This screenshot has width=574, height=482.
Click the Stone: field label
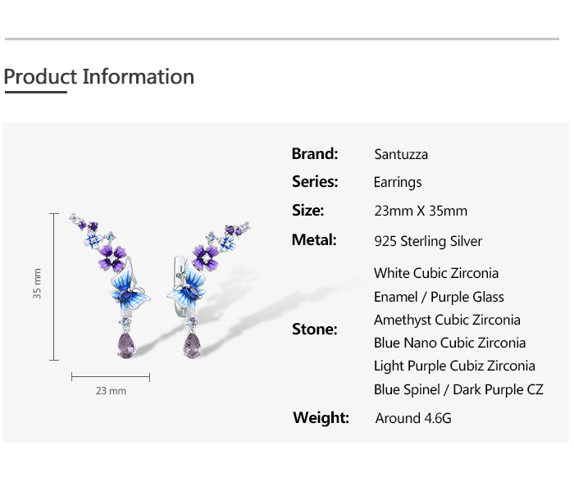[315, 329]
